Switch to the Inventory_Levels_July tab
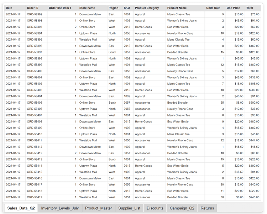This screenshot has height=214, width=267. click(60, 208)
